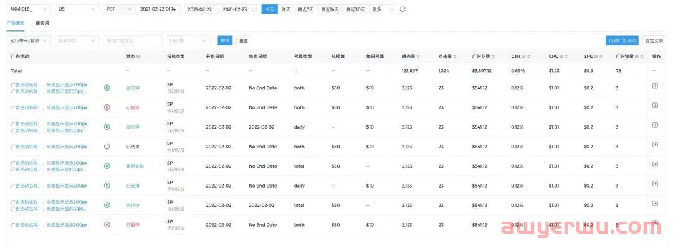Screen dimensions: 673x246
Task: Open the 归因期 filter dropdown
Action: pyautogui.click(x=188, y=40)
